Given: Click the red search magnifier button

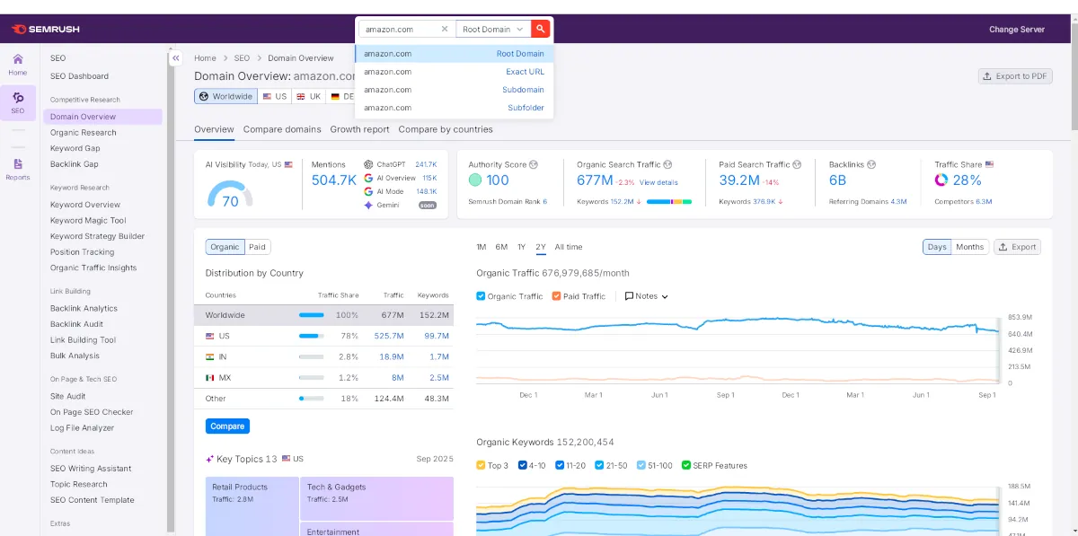Looking at the screenshot, I should click(x=541, y=29).
